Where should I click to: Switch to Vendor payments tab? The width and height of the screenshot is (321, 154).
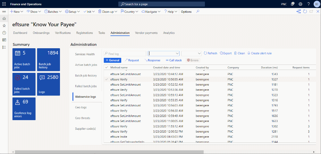146,33
